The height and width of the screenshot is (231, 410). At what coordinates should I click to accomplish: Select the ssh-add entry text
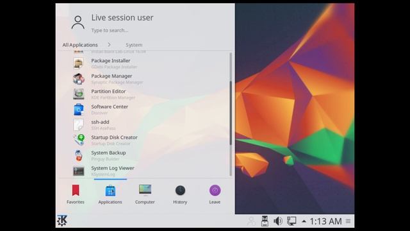[100, 122]
